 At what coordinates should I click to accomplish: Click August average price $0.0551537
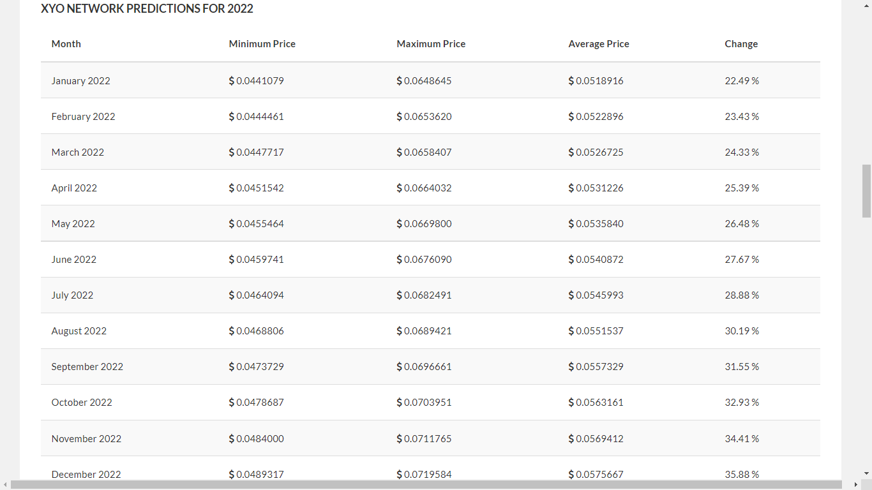click(x=596, y=331)
